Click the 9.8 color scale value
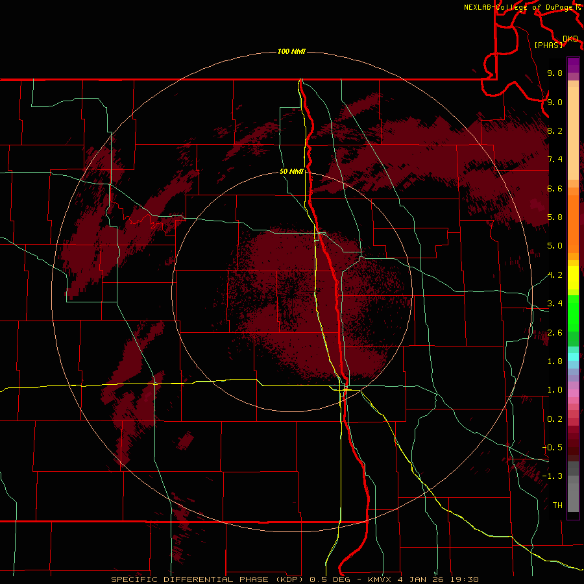 click(x=555, y=73)
